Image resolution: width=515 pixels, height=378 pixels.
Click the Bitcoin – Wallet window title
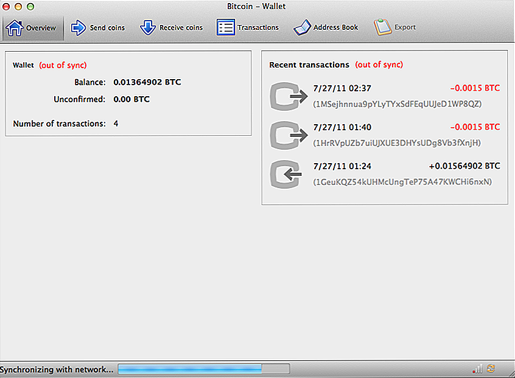pos(256,6)
